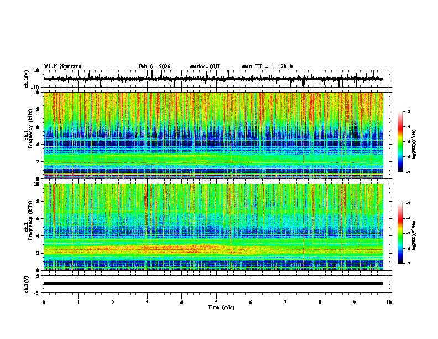This screenshot has width=438, height=339.
Task: Click the "VLF Spectra" title text
Action: (x=62, y=66)
